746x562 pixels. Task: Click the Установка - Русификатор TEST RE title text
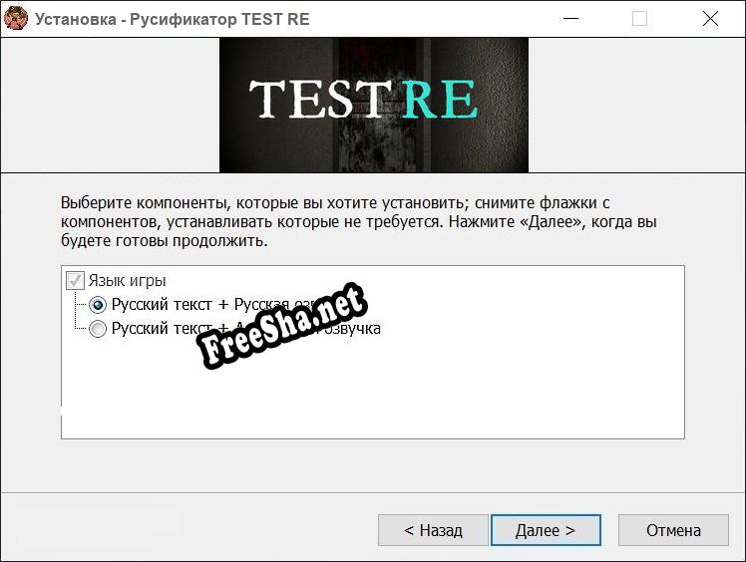pyautogui.click(x=173, y=19)
